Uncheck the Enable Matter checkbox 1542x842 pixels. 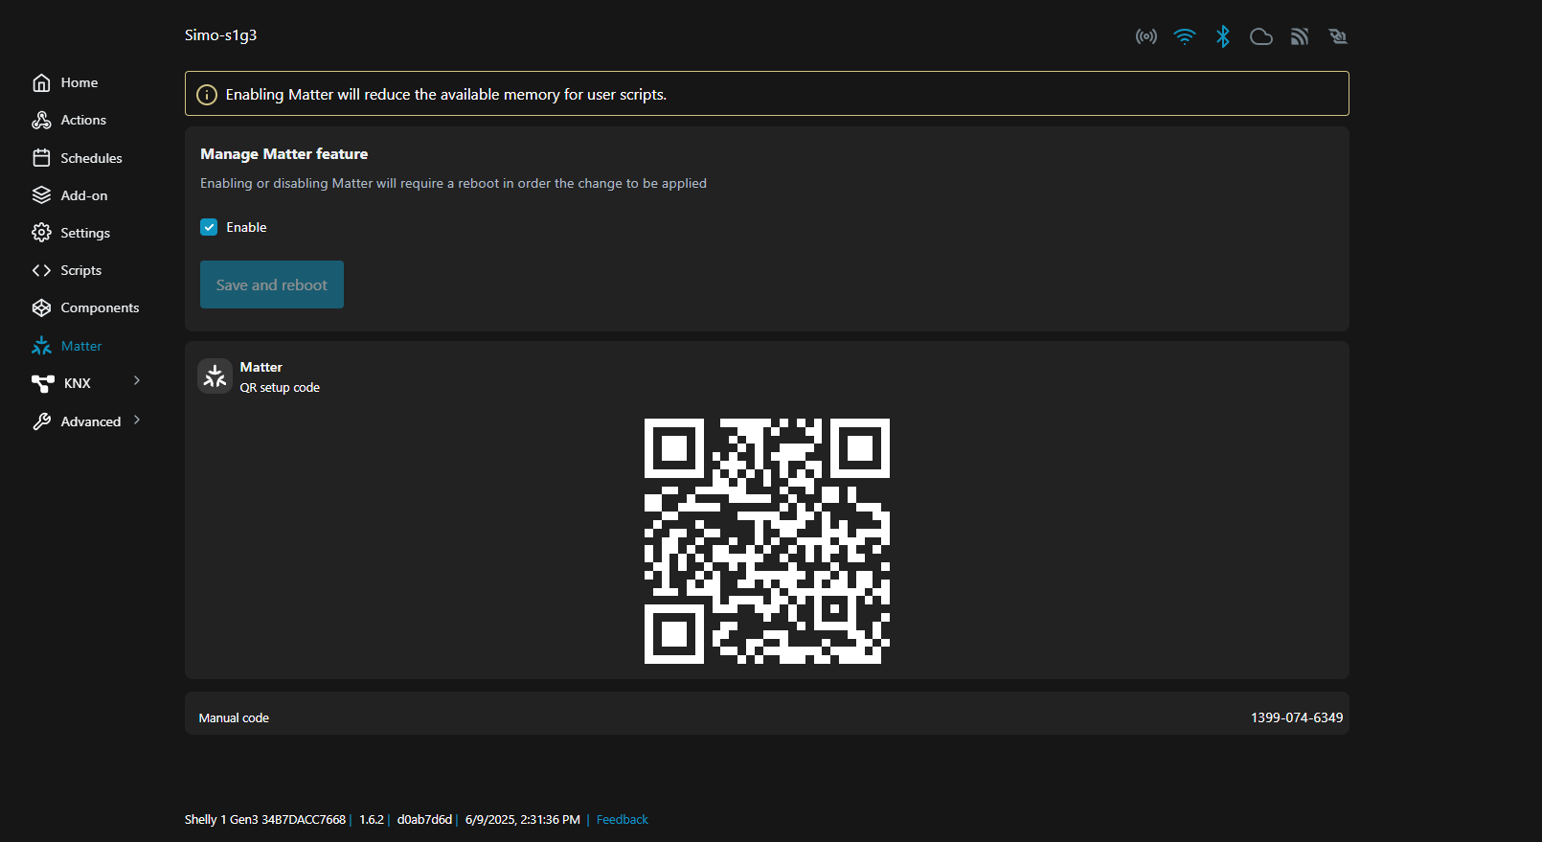[209, 227]
